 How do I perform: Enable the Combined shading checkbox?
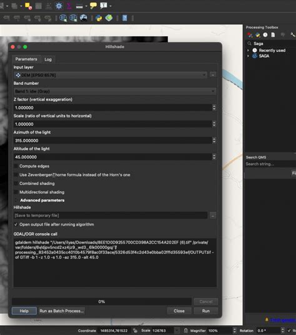pyautogui.click(x=16, y=183)
